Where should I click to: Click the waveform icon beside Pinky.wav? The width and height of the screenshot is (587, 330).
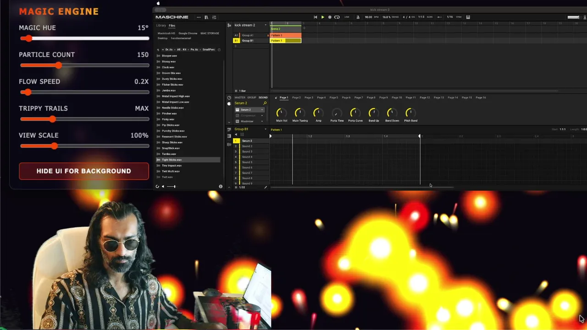159,119
